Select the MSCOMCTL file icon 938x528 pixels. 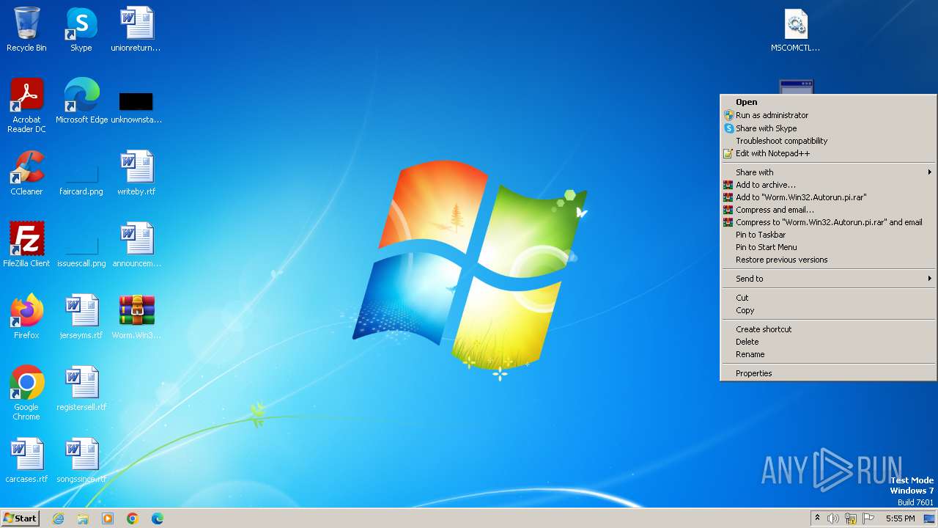click(795, 29)
